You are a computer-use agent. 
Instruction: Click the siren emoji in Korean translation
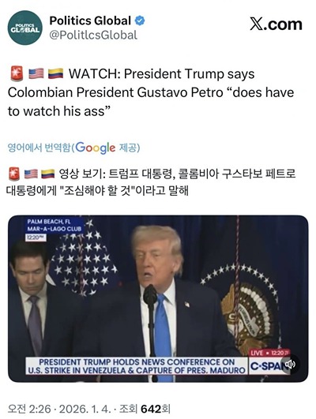[x=14, y=174]
